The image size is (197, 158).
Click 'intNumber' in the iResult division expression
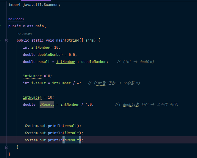coord(61,83)
